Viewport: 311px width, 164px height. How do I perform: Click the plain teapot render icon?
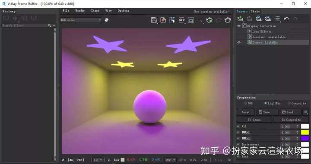coord(228,20)
